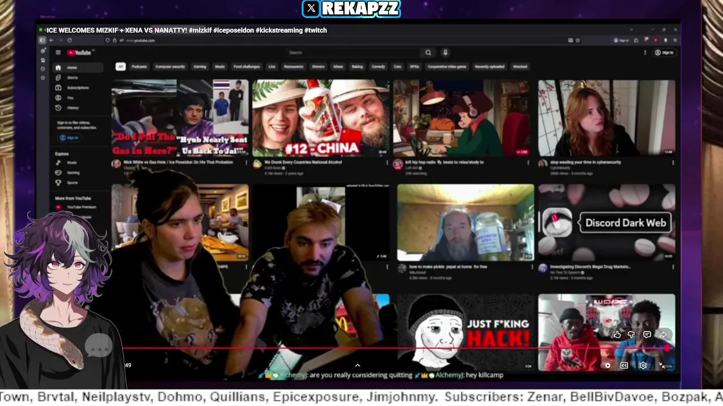Screen dimensions: 723x406
Task: Open player settings gear icon
Action: 643,365
